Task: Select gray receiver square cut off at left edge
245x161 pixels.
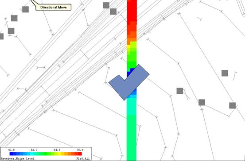Action: (x=2, y=36)
